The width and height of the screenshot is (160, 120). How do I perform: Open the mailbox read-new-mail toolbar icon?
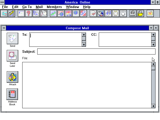tap(4, 13)
